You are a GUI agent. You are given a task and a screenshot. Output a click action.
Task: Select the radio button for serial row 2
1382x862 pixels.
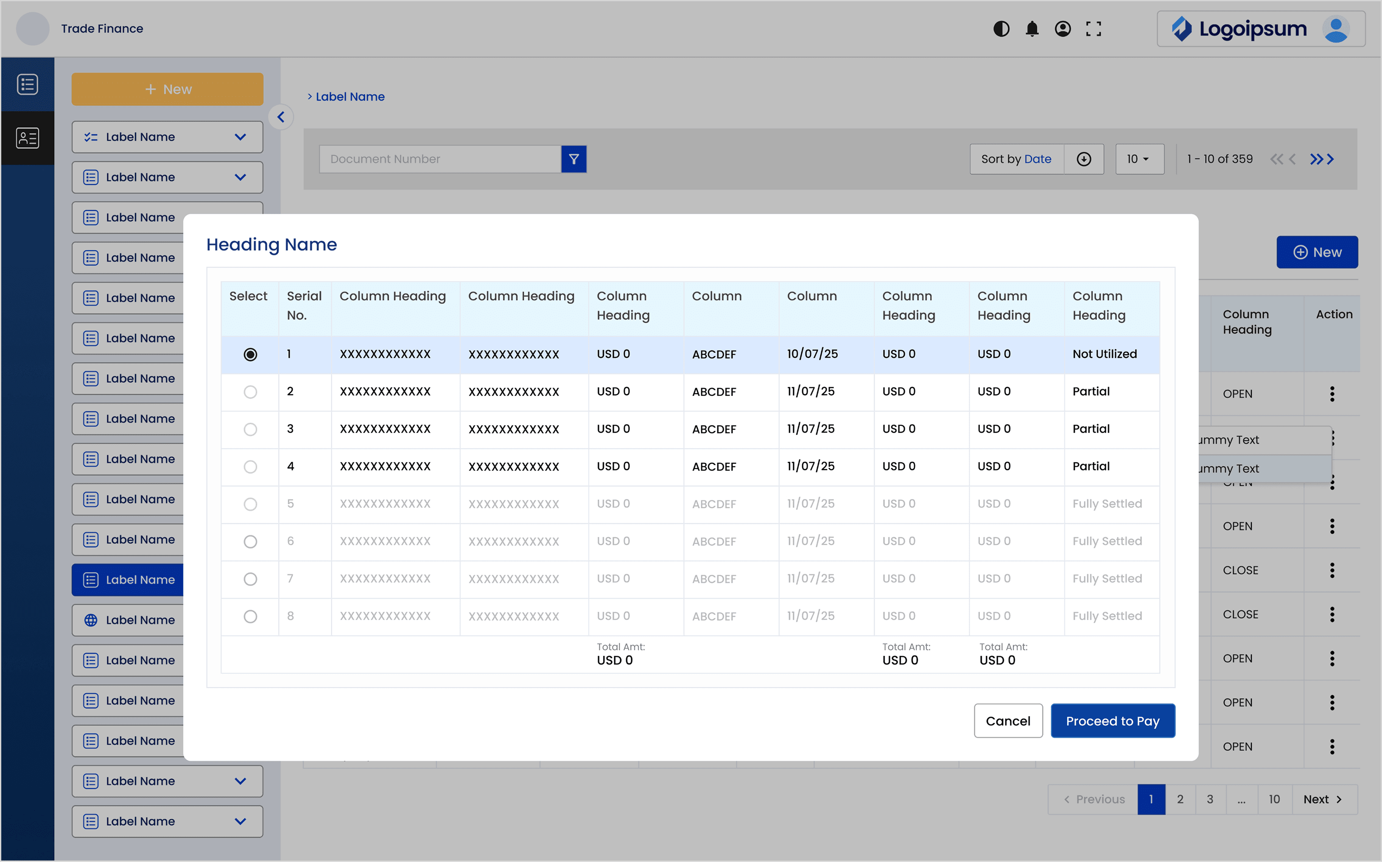coord(249,392)
